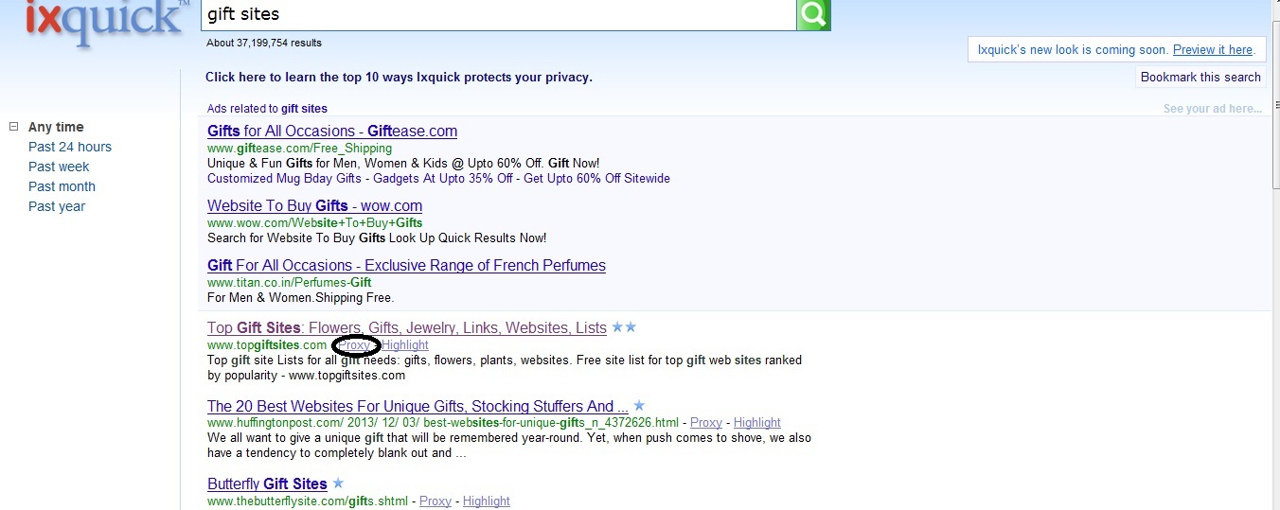This screenshot has width=1280, height=510.
Task: Click www.titan.co.in/Perfumes-Gift green URL
Action: (289, 283)
